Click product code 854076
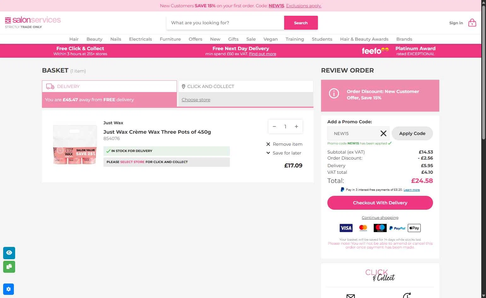 pyautogui.click(x=112, y=138)
